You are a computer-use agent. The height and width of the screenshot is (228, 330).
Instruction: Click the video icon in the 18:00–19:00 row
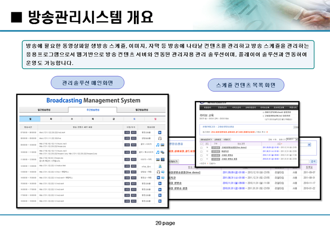click(x=160, y=201)
